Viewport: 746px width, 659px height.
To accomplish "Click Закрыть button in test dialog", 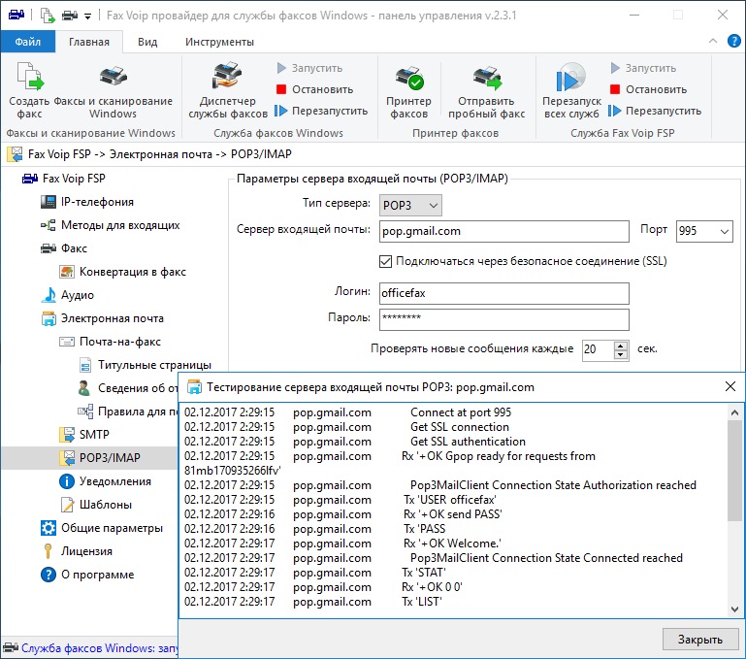I will pos(700,640).
